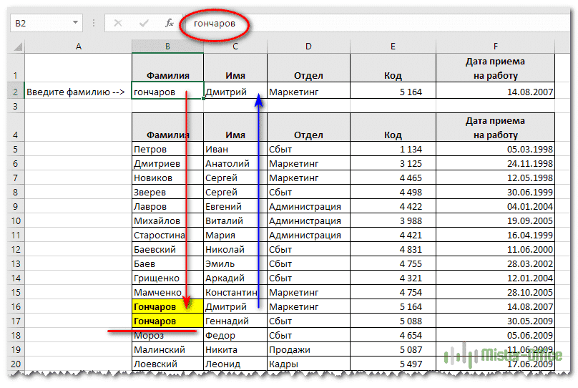Screen dimensions: 578x388
Task: Click the three-dot name box resize handle
Action: 95,23
